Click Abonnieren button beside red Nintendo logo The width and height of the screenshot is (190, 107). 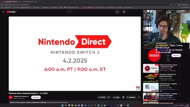[x=176, y=56]
